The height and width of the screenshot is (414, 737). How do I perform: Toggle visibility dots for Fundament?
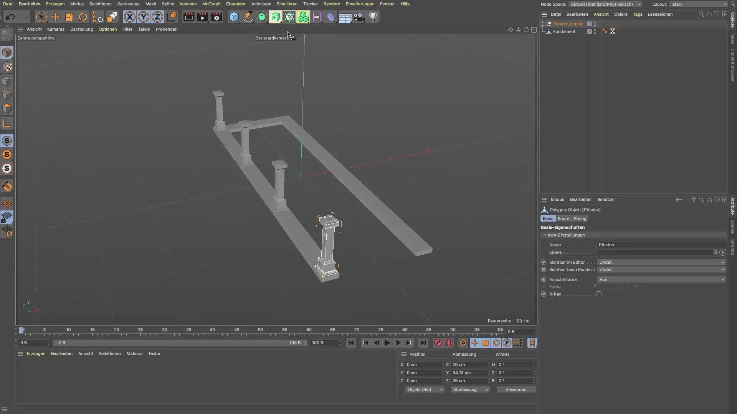(x=595, y=31)
